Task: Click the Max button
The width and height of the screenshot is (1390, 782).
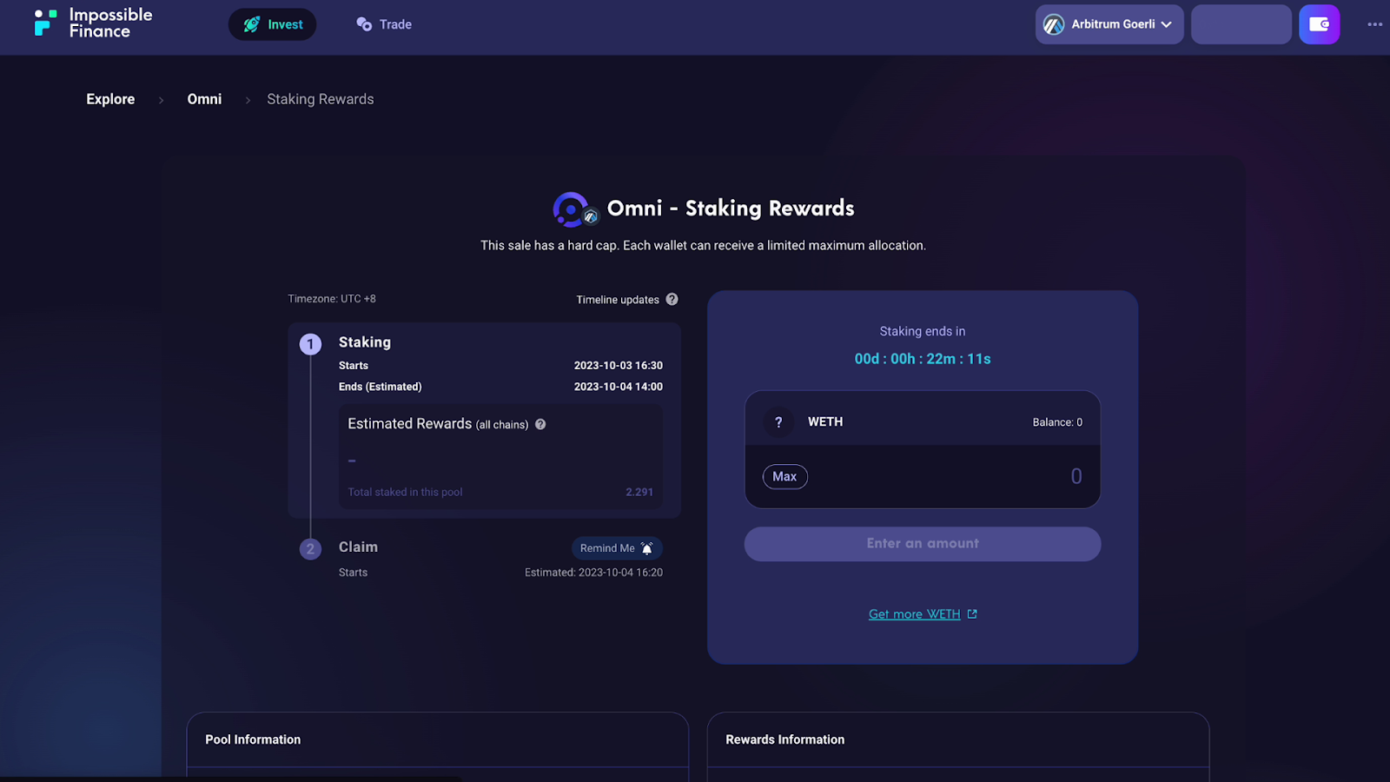Action: (x=784, y=476)
